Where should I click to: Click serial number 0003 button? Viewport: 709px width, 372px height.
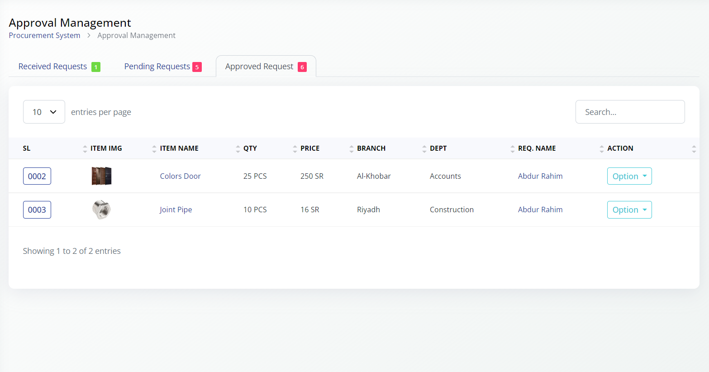(37, 210)
